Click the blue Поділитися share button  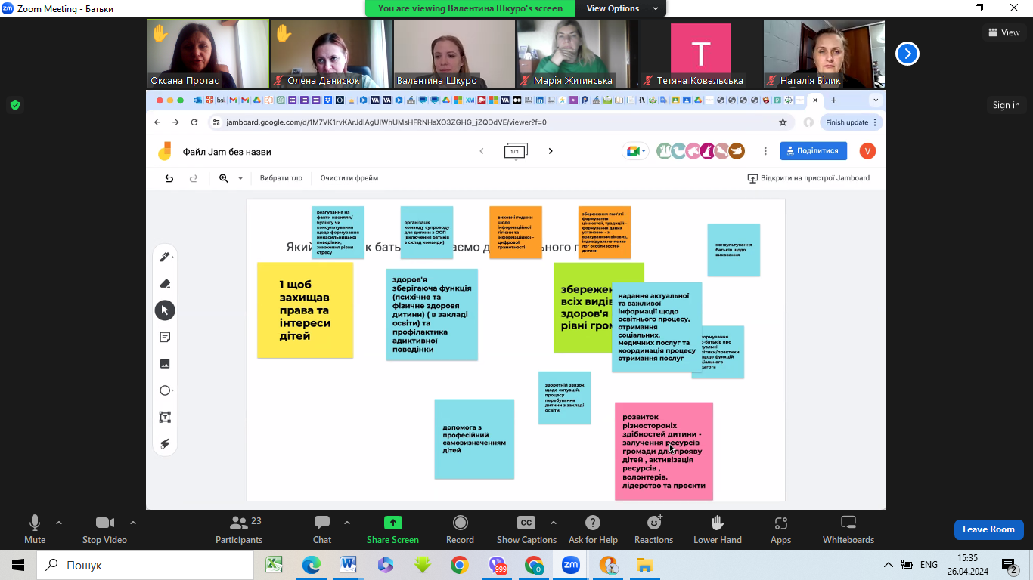[x=813, y=151]
